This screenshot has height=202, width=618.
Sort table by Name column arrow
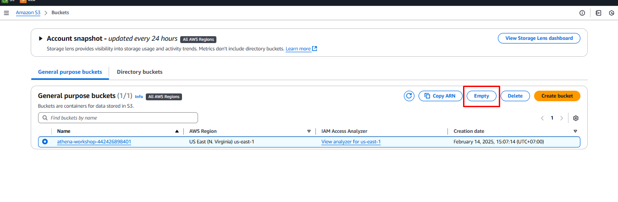point(177,131)
